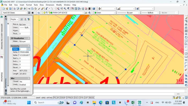This screenshot has width=188, height=106.
Task: Toggle PICKADD icon in Properties palette
Action: [22, 19]
